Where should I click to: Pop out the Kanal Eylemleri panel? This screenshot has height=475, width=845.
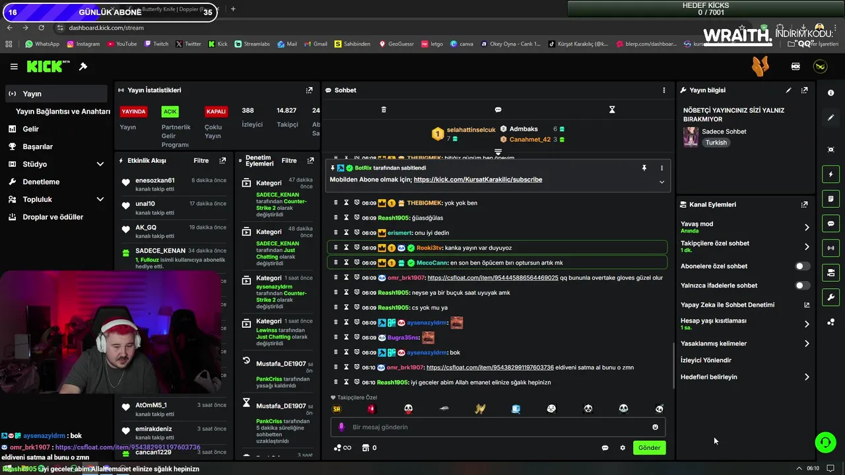[804, 205]
